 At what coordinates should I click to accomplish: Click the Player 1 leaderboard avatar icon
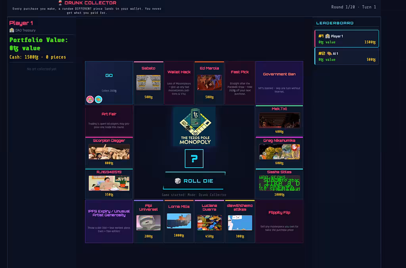[x=327, y=36]
